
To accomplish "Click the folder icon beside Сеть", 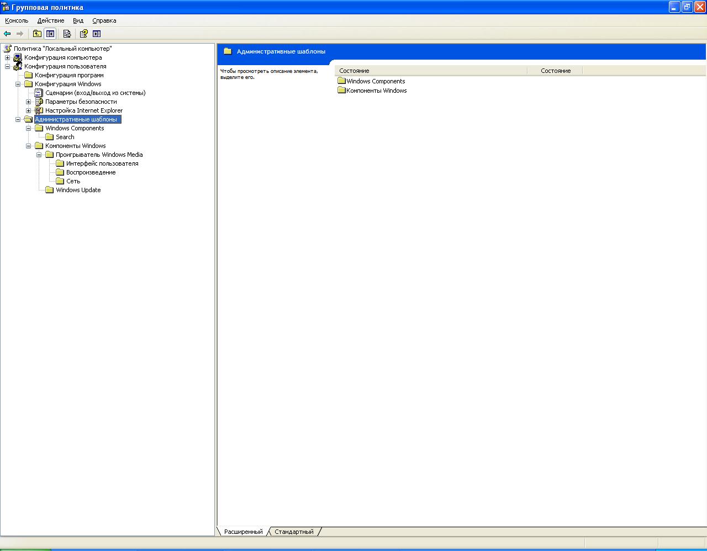I will click(x=60, y=181).
